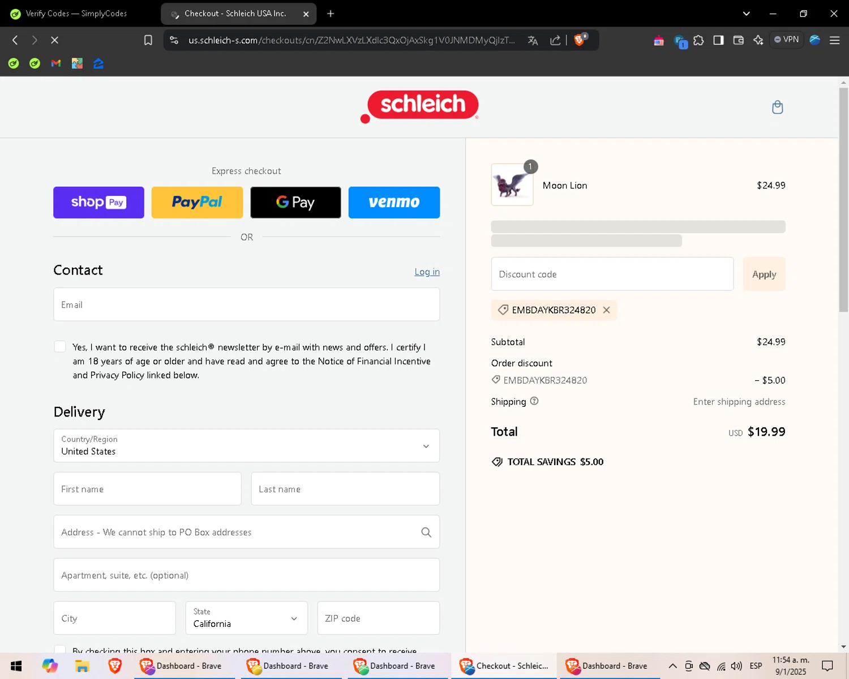This screenshot has height=679, width=849.
Task: Close the Checkout - Schleich tab
Action: [306, 14]
